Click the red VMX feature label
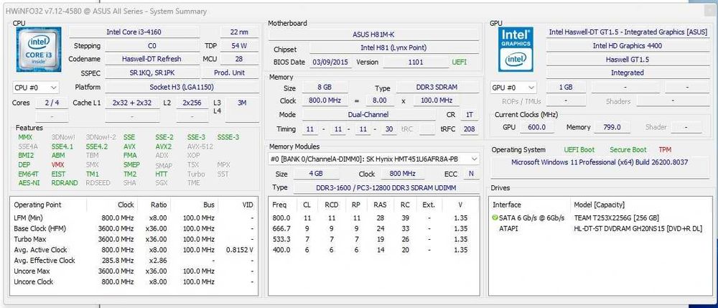718x308 pixels. 57,164
